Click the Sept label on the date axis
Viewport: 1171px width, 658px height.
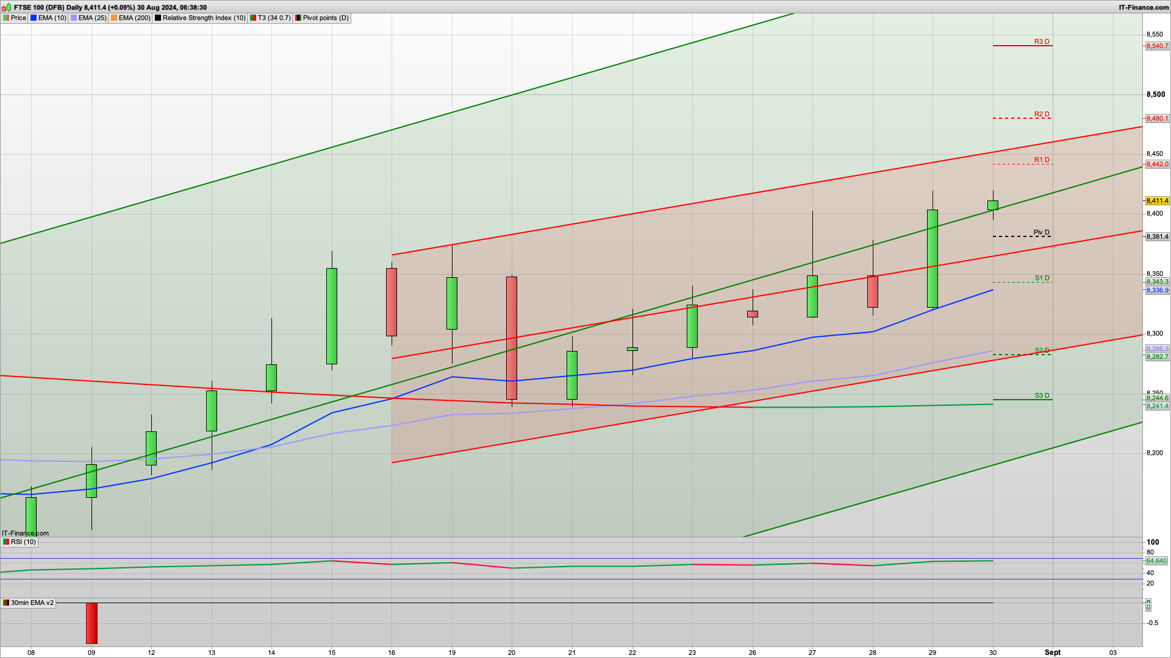pos(1053,653)
